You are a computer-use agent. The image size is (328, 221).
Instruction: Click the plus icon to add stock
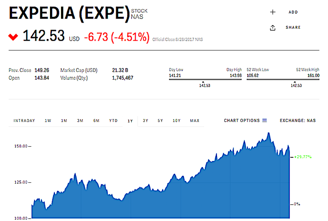pos(273,12)
